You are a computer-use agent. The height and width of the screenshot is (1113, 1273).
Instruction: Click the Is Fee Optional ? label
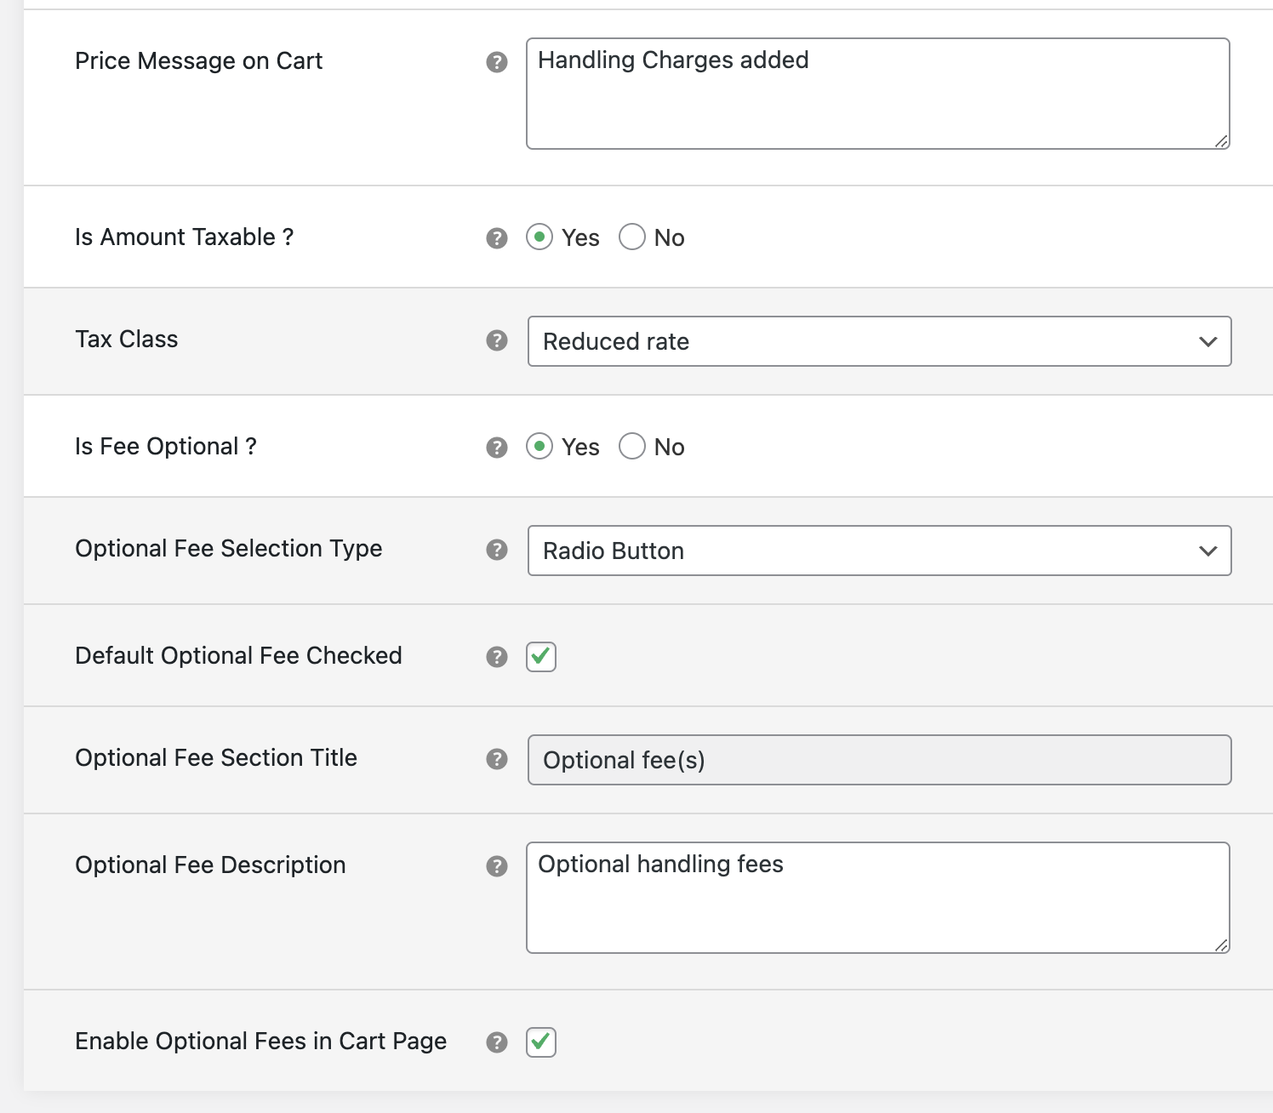pos(166,447)
